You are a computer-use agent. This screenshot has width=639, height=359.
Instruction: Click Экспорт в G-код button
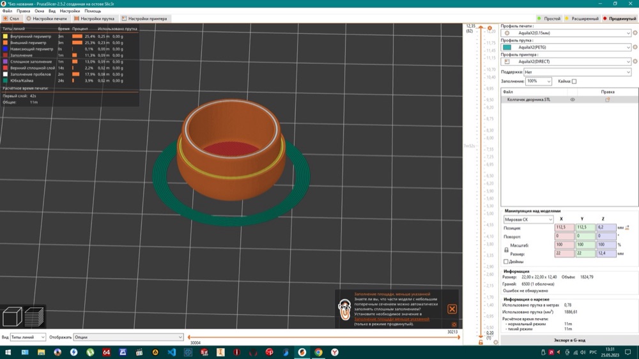(569, 340)
